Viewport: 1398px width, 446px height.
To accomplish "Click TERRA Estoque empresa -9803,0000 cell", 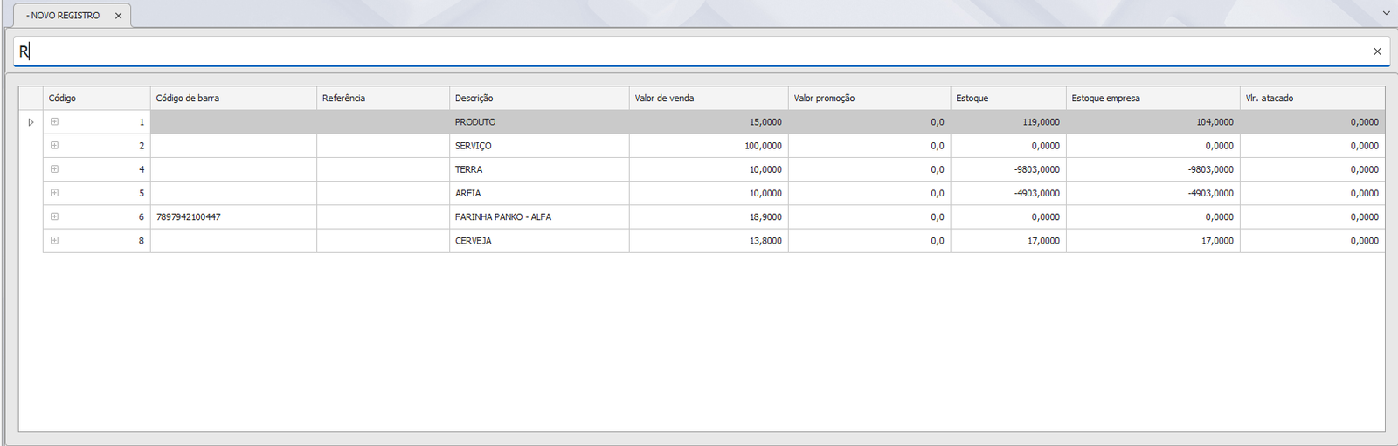I will 1152,169.
